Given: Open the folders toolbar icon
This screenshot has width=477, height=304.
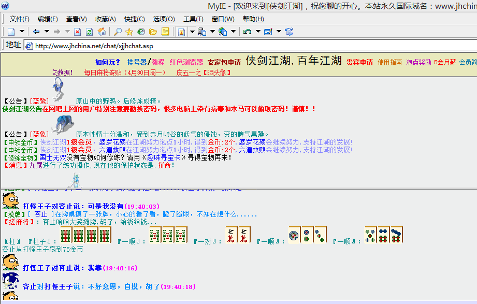Looking at the screenshot, I should pyautogui.click(x=153, y=32).
